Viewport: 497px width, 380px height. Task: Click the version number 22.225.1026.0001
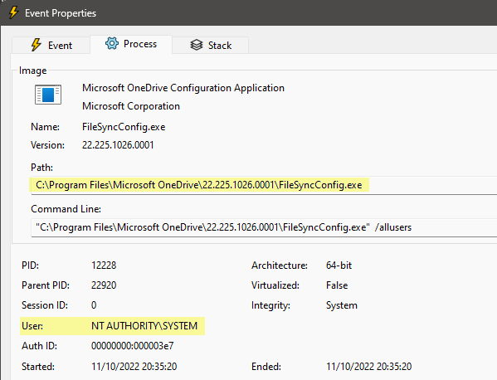point(118,145)
